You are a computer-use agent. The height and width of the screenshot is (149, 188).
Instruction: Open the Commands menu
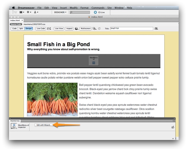tap(98, 8)
